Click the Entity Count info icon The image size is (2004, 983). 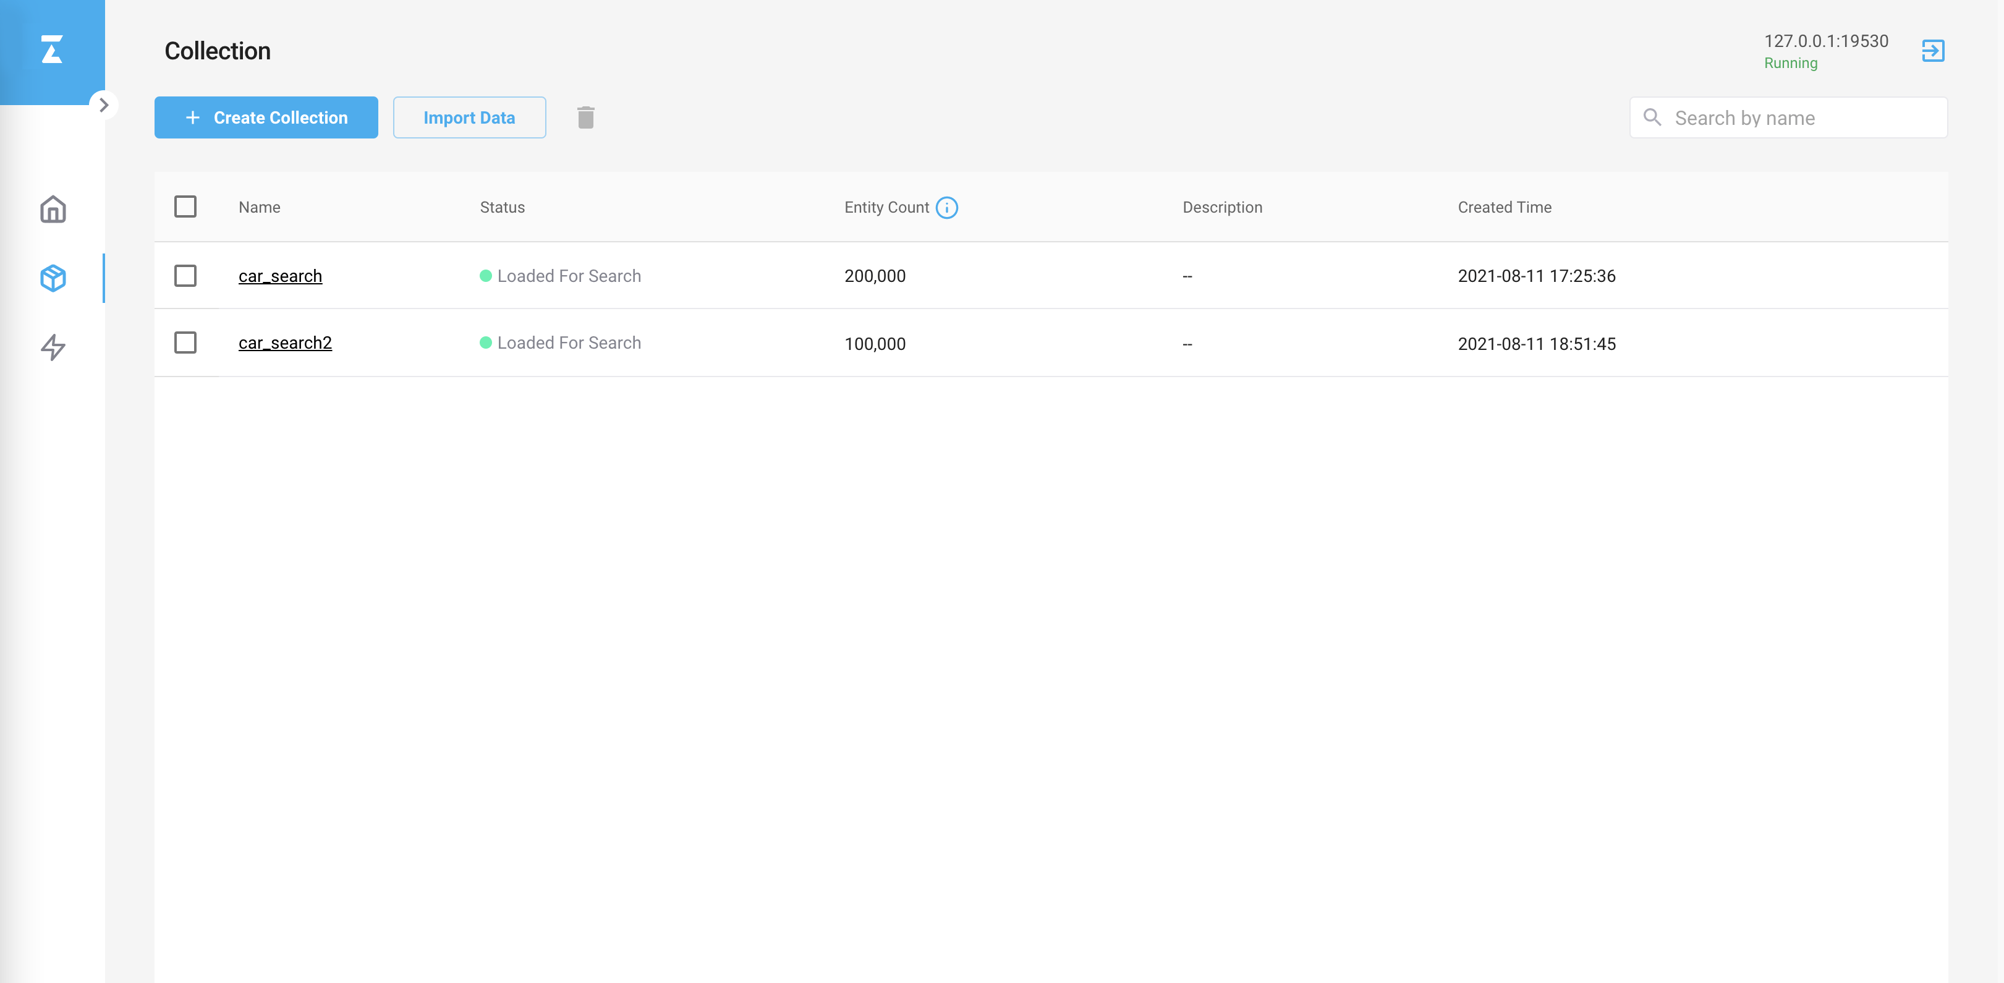[x=947, y=207]
